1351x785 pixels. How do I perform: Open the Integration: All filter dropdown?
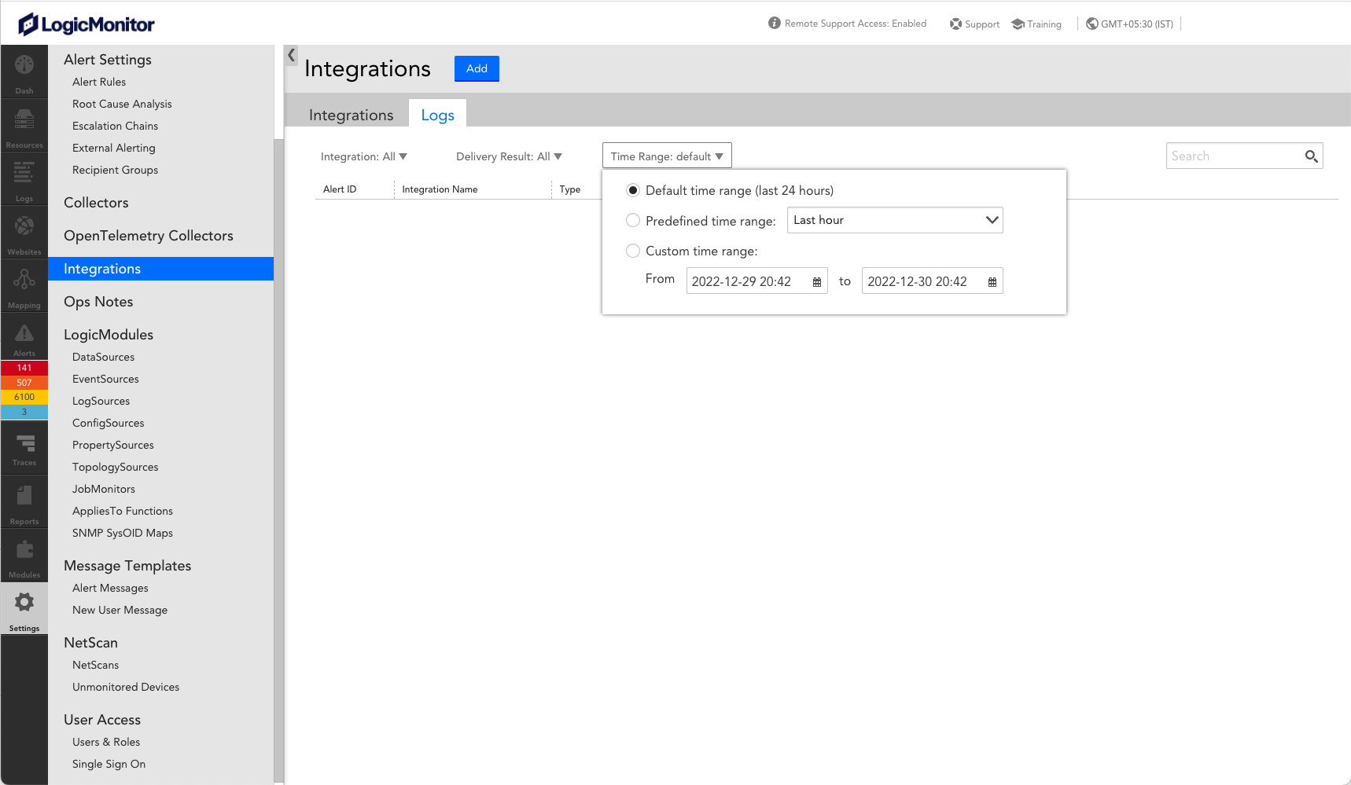point(363,156)
